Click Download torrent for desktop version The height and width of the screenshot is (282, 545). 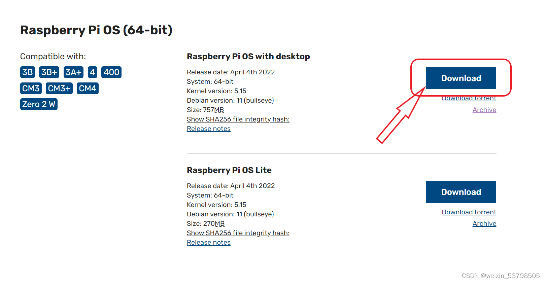(469, 99)
